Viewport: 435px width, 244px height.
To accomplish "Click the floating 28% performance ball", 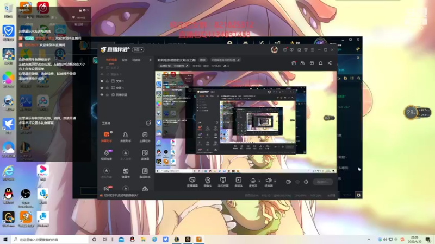I will [411, 112].
